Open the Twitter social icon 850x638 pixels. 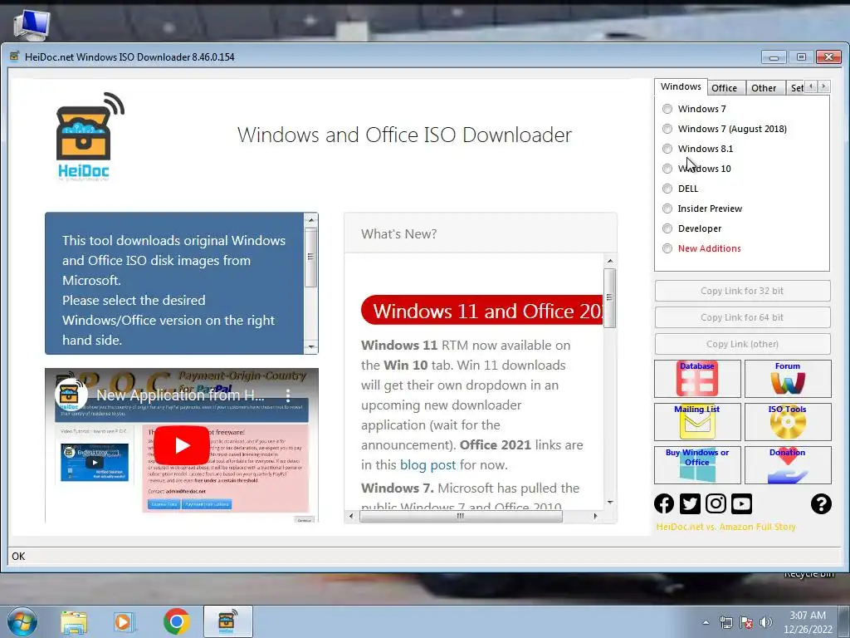[x=690, y=504]
